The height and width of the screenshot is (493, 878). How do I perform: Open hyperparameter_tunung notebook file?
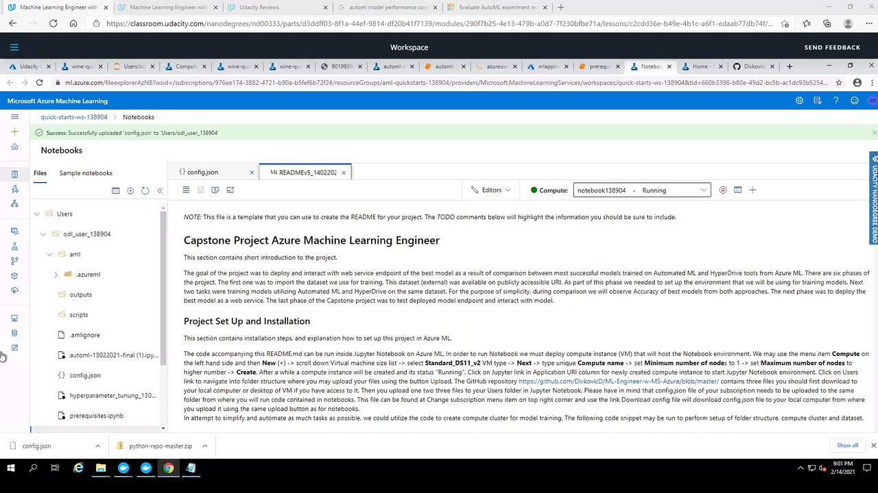[112, 396]
